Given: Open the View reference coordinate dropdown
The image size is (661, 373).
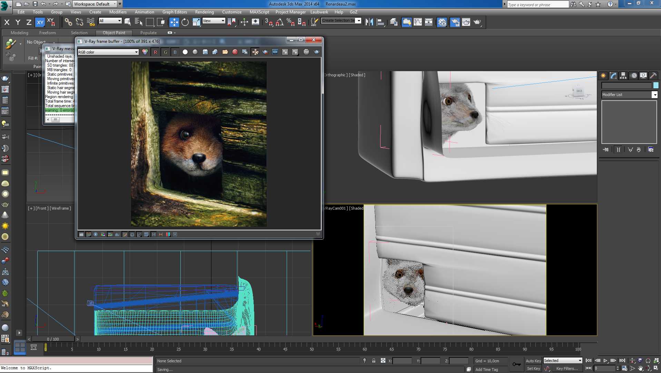Looking at the screenshot, I should [x=214, y=21].
